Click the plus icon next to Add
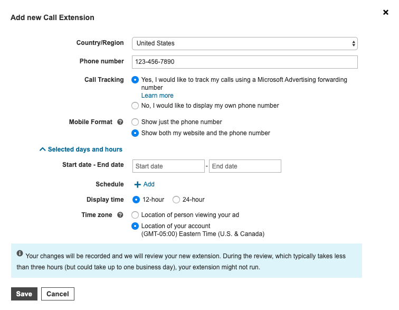The height and width of the screenshot is (310, 399). pyautogui.click(x=138, y=184)
